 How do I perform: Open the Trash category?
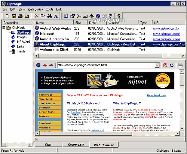[x=21, y=51]
